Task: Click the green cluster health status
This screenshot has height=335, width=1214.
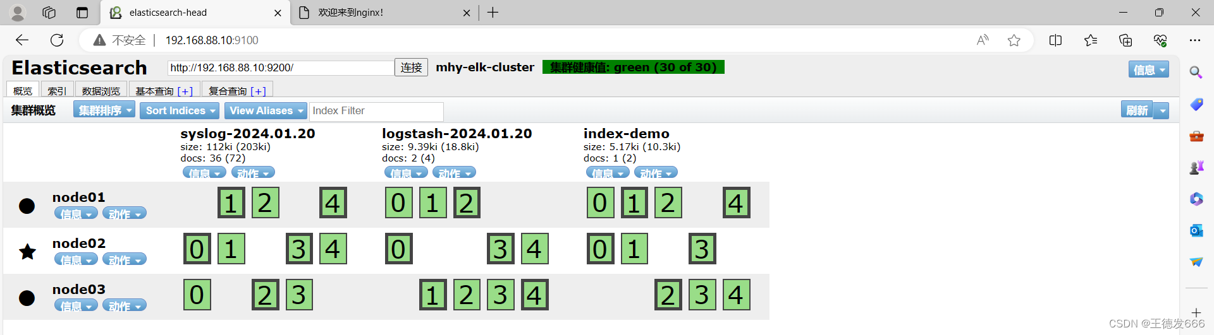Action: (x=634, y=67)
